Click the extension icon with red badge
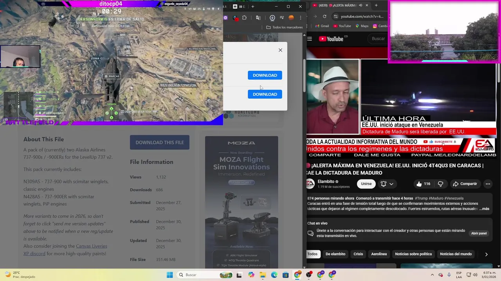 (x=235, y=18)
